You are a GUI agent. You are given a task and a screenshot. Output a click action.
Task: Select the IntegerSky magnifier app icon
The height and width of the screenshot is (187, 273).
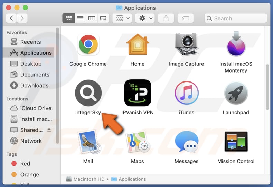(88, 93)
